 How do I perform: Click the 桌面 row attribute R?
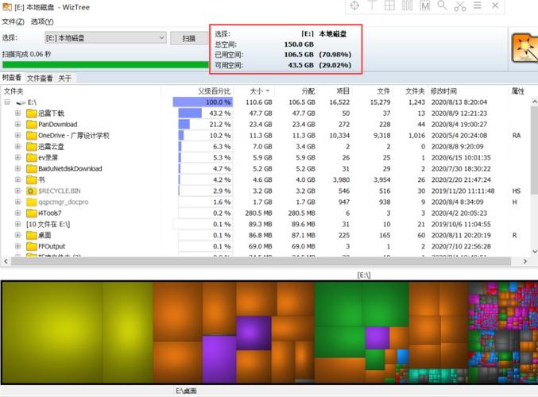point(515,235)
